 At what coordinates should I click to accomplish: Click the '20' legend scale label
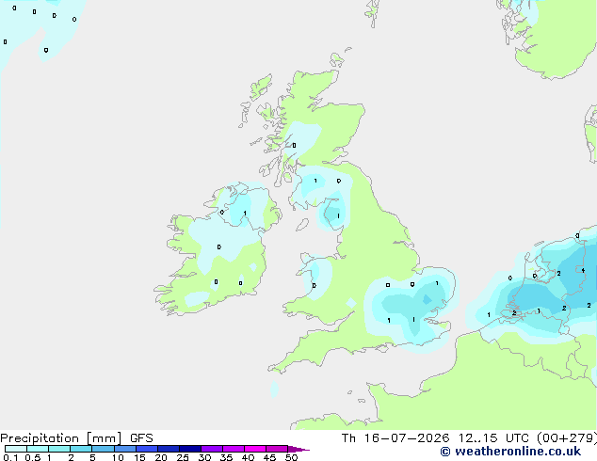(x=161, y=457)
